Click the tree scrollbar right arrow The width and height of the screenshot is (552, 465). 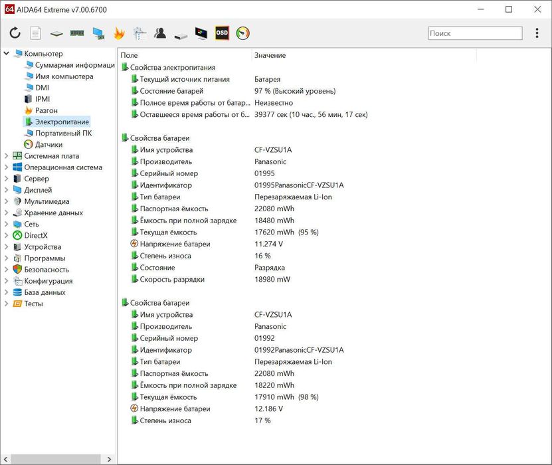(109, 459)
